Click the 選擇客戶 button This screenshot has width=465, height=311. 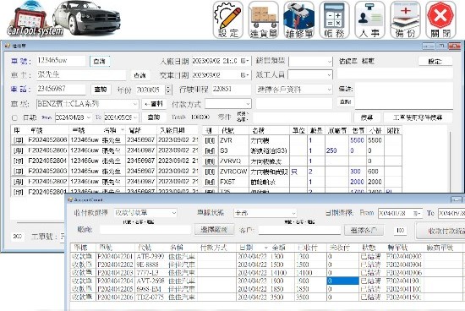pyautogui.click(x=364, y=230)
